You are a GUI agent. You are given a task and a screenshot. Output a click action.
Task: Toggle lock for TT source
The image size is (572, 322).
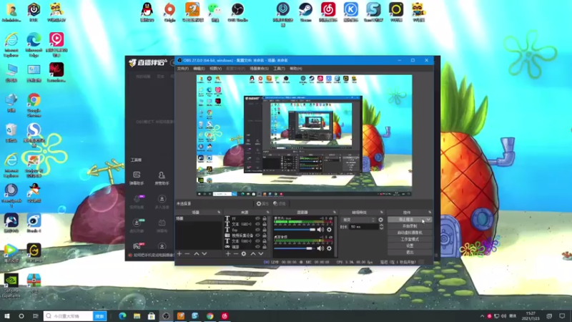tap(265, 219)
